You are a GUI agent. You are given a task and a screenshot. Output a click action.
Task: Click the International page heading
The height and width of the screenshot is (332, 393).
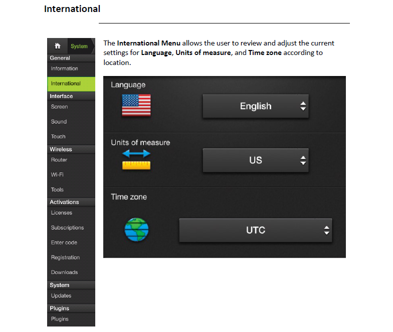[x=72, y=9]
